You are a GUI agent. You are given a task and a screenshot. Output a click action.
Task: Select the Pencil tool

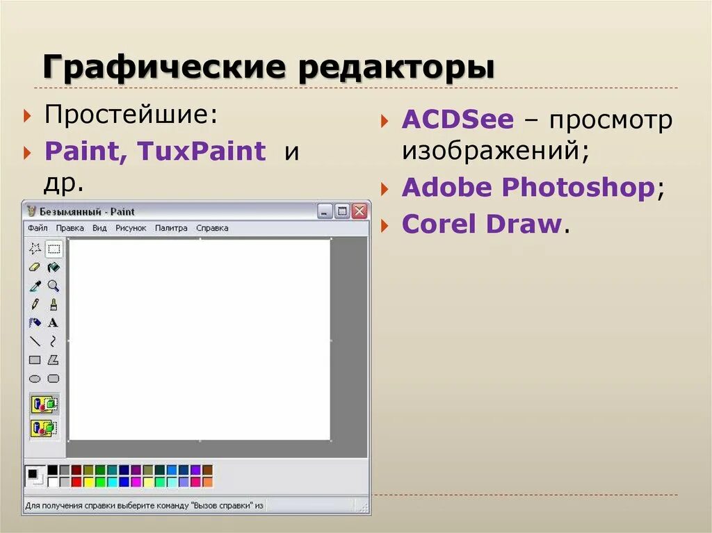pyautogui.click(x=35, y=304)
